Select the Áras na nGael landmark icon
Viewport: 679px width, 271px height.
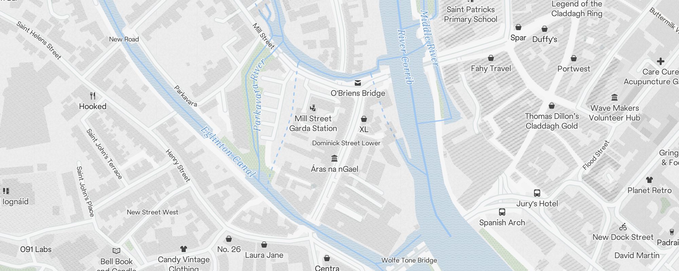[334, 158]
